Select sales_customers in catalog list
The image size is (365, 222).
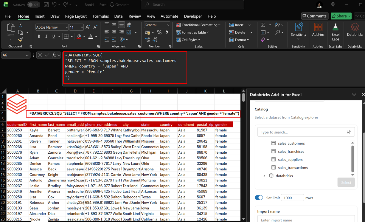tap(291, 144)
